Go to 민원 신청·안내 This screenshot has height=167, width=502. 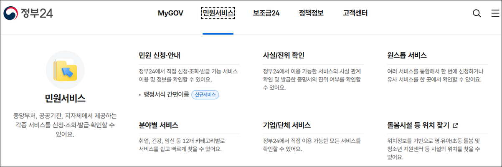[x=159, y=56]
